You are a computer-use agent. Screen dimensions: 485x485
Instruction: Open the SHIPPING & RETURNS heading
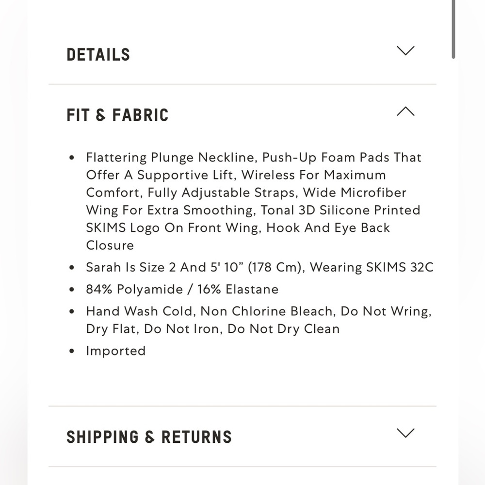pyautogui.click(x=149, y=437)
